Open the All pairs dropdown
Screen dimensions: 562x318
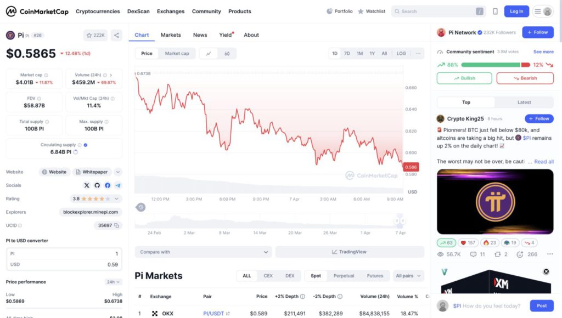408,276
